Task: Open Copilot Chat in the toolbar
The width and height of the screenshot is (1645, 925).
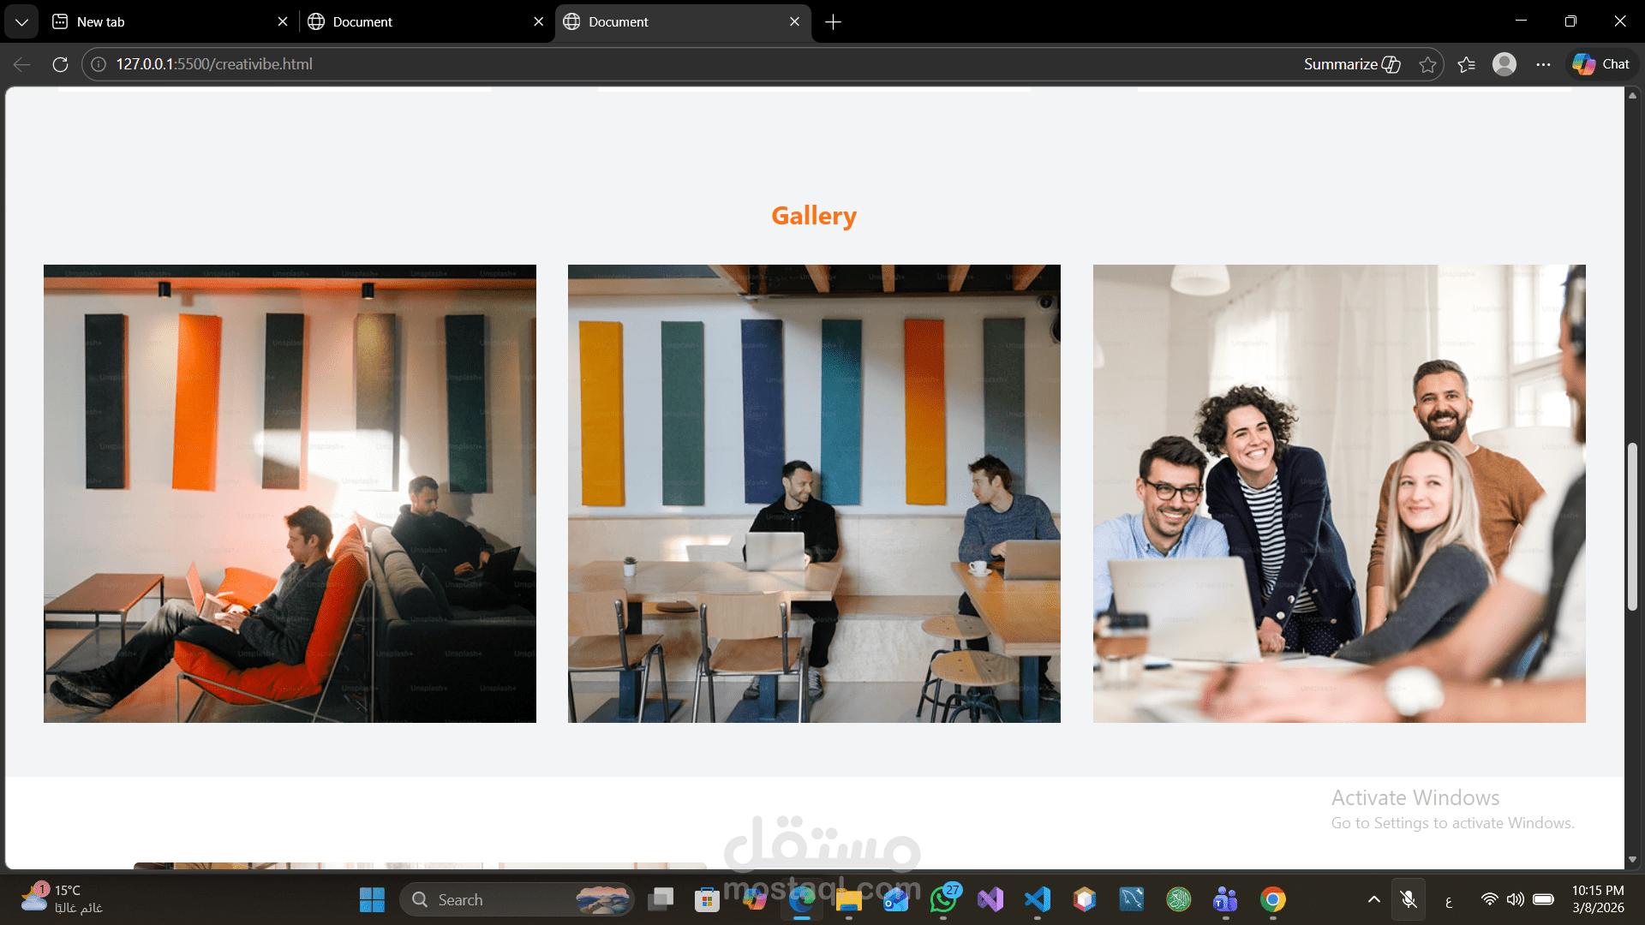Action: pos(1601,64)
